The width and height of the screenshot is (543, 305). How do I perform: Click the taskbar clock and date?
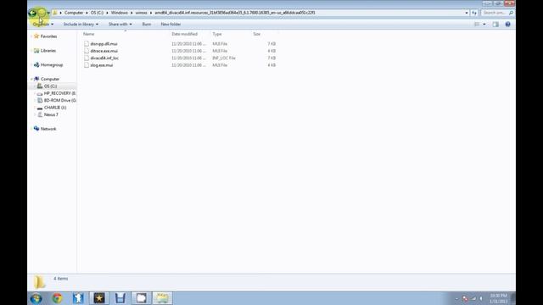click(x=498, y=298)
